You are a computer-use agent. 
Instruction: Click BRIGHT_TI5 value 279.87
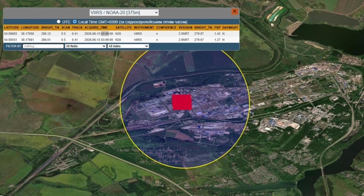[x=199, y=34]
